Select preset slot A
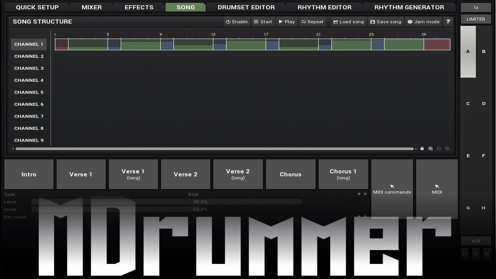 468,52
